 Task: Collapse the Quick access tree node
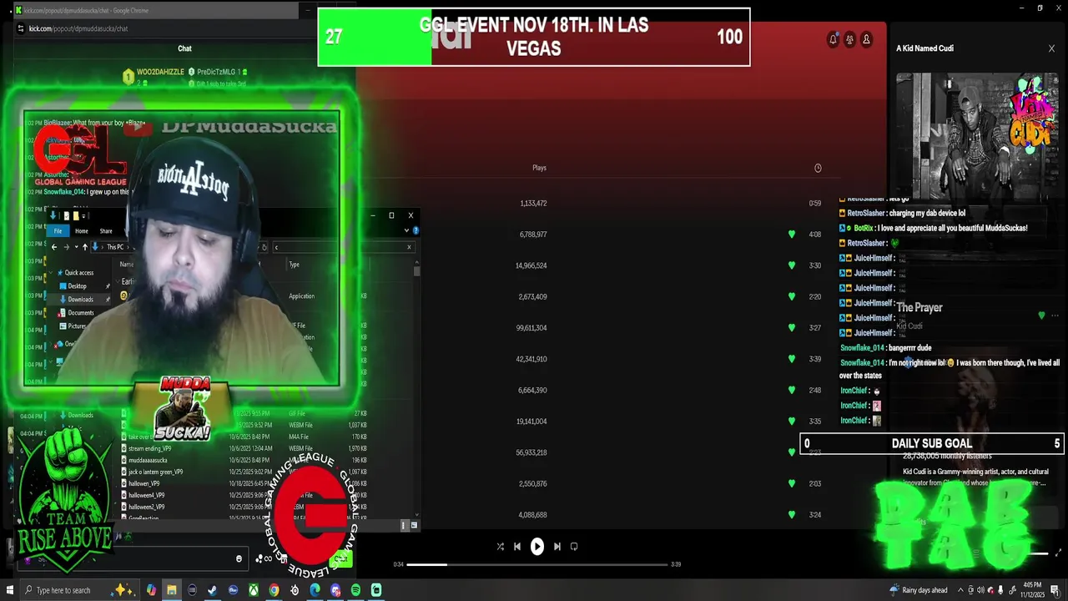pos(53,273)
